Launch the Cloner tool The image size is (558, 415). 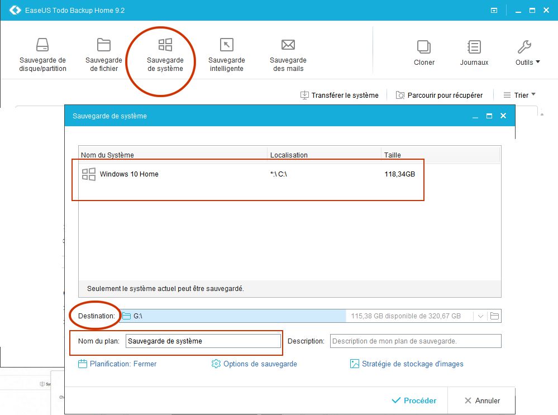click(424, 53)
